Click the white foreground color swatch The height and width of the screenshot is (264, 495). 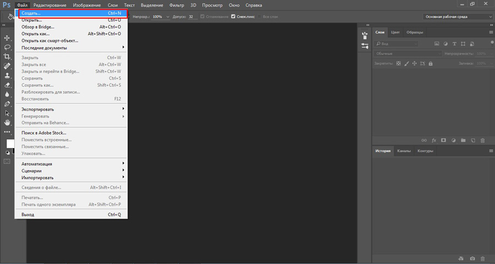coord(10,143)
